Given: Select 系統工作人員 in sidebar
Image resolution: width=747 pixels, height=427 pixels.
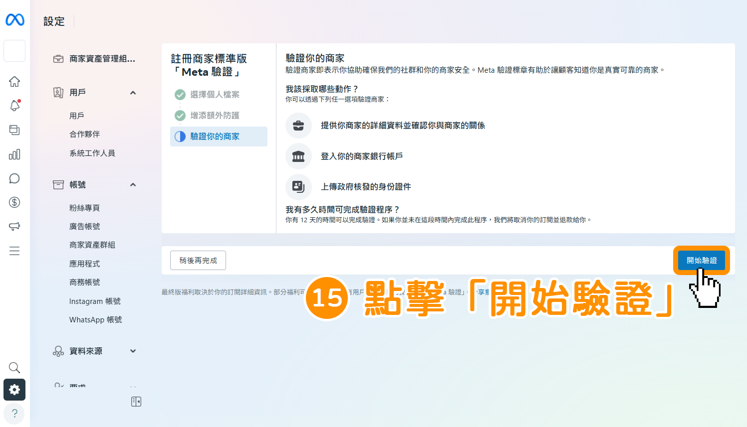Looking at the screenshot, I should (x=92, y=153).
